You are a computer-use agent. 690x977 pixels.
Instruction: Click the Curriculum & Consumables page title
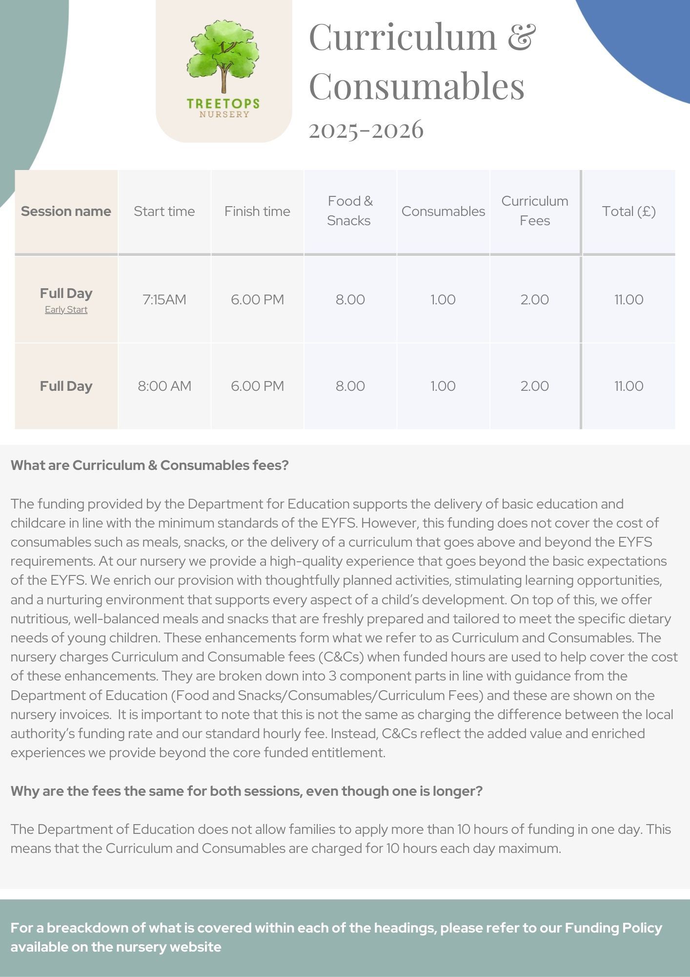point(422,61)
